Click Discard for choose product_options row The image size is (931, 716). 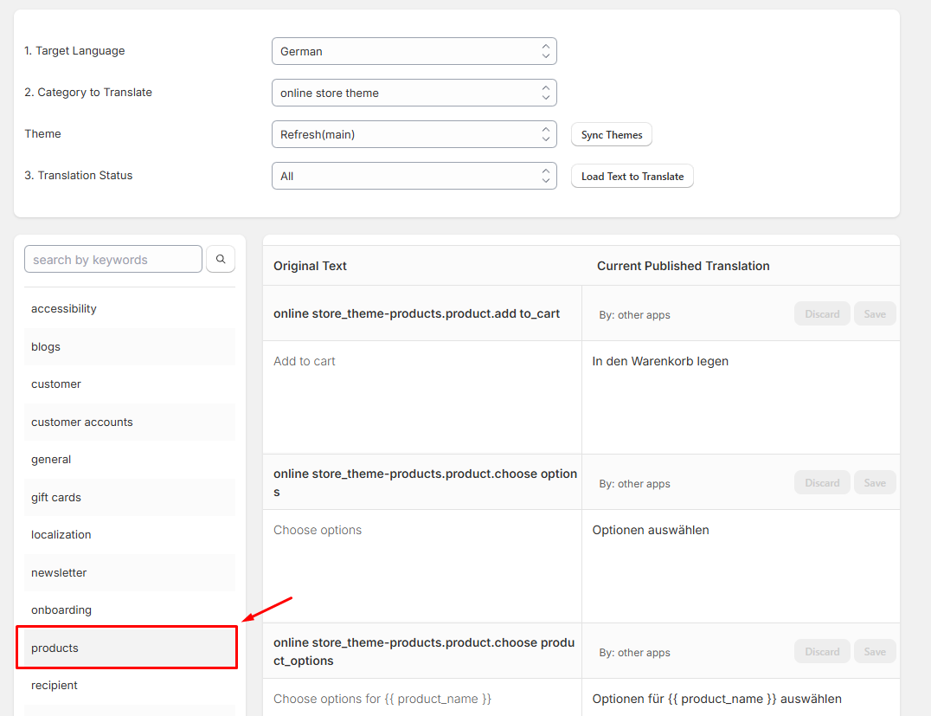pos(822,651)
